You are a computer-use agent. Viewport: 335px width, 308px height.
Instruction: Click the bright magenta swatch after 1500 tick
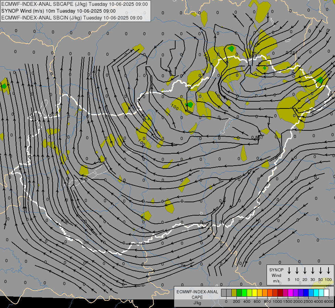(291, 293)
